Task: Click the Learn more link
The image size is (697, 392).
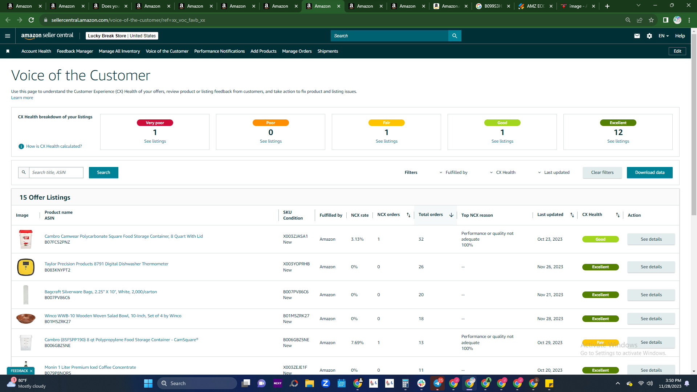Action: point(22,98)
